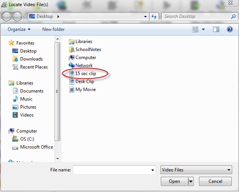Open Recent Places in the navigation pane
Viewport: 239px width, 192px height.
pyautogui.click(x=34, y=67)
